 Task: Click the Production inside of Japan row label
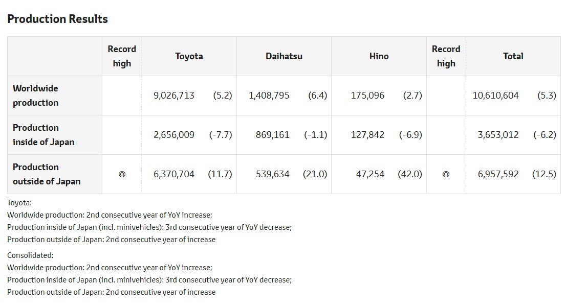click(x=44, y=135)
